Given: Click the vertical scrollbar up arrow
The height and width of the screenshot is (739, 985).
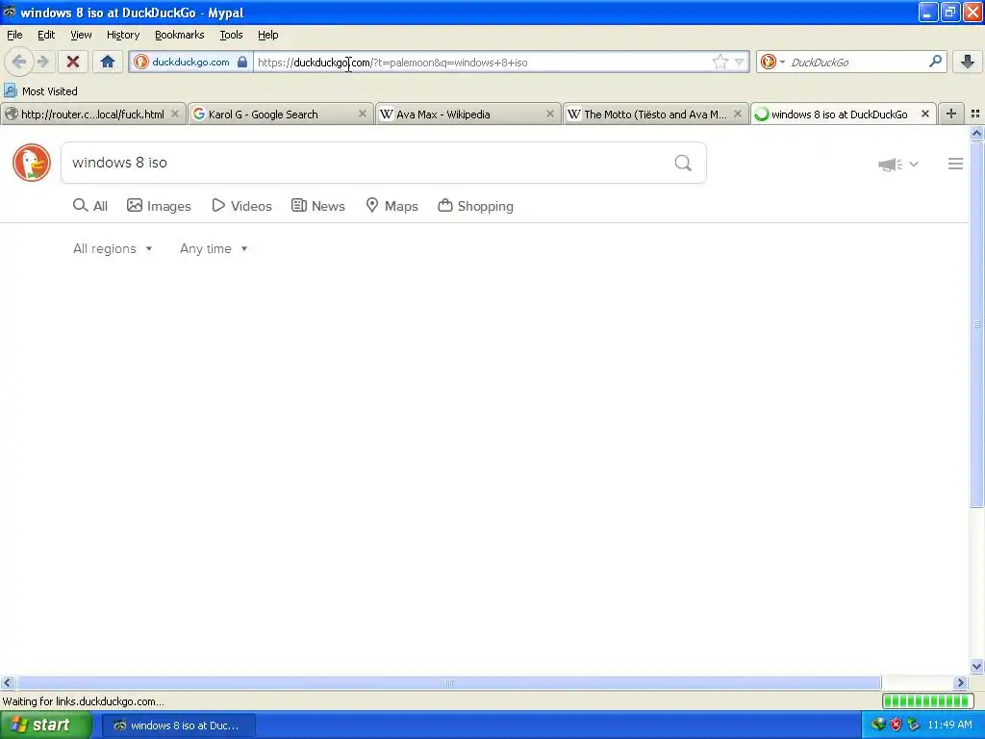Looking at the screenshot, I should [x=976, y=133].
